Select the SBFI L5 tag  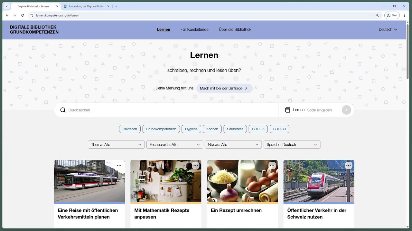point(258,129)
